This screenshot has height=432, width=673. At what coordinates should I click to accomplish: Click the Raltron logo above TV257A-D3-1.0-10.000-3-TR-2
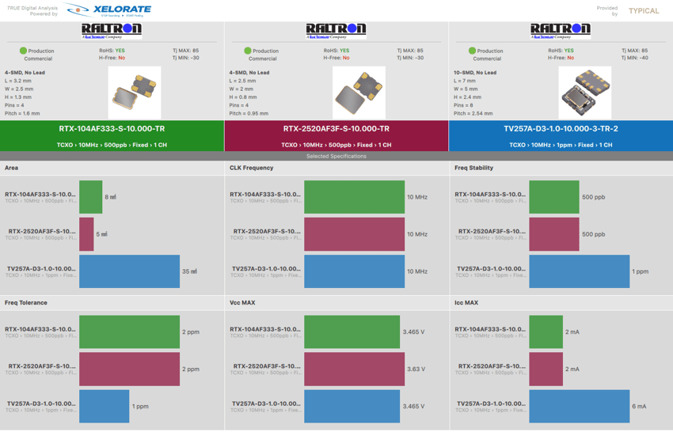pyautogui.click(x=561, y=30)
